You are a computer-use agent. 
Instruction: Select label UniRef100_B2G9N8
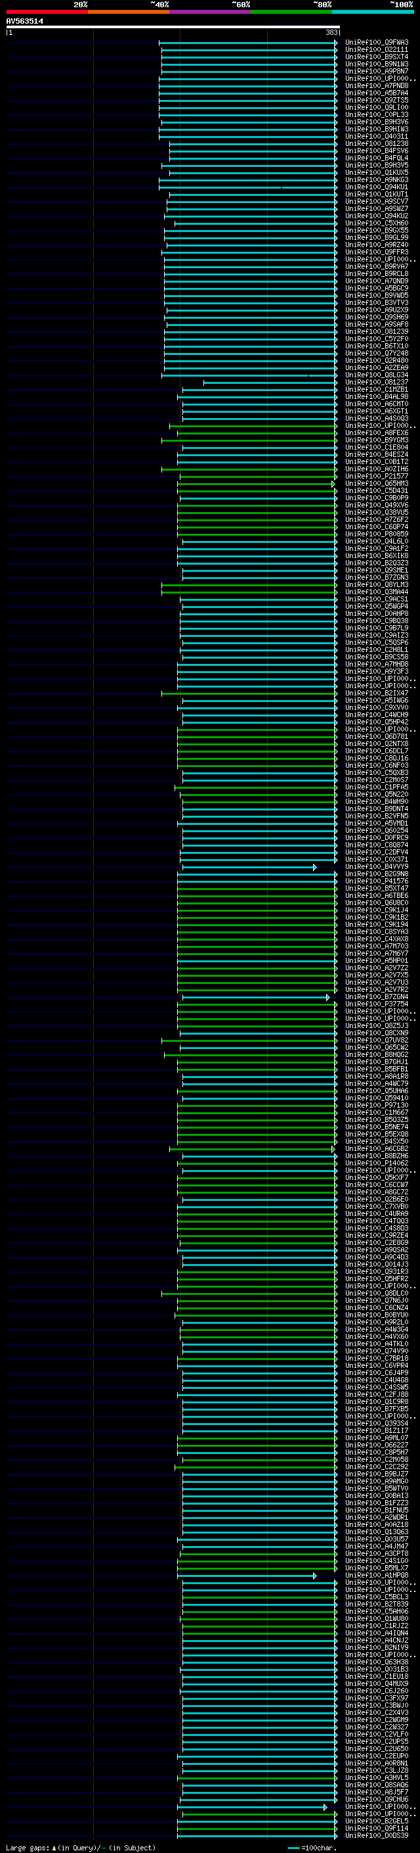(377, 874)
